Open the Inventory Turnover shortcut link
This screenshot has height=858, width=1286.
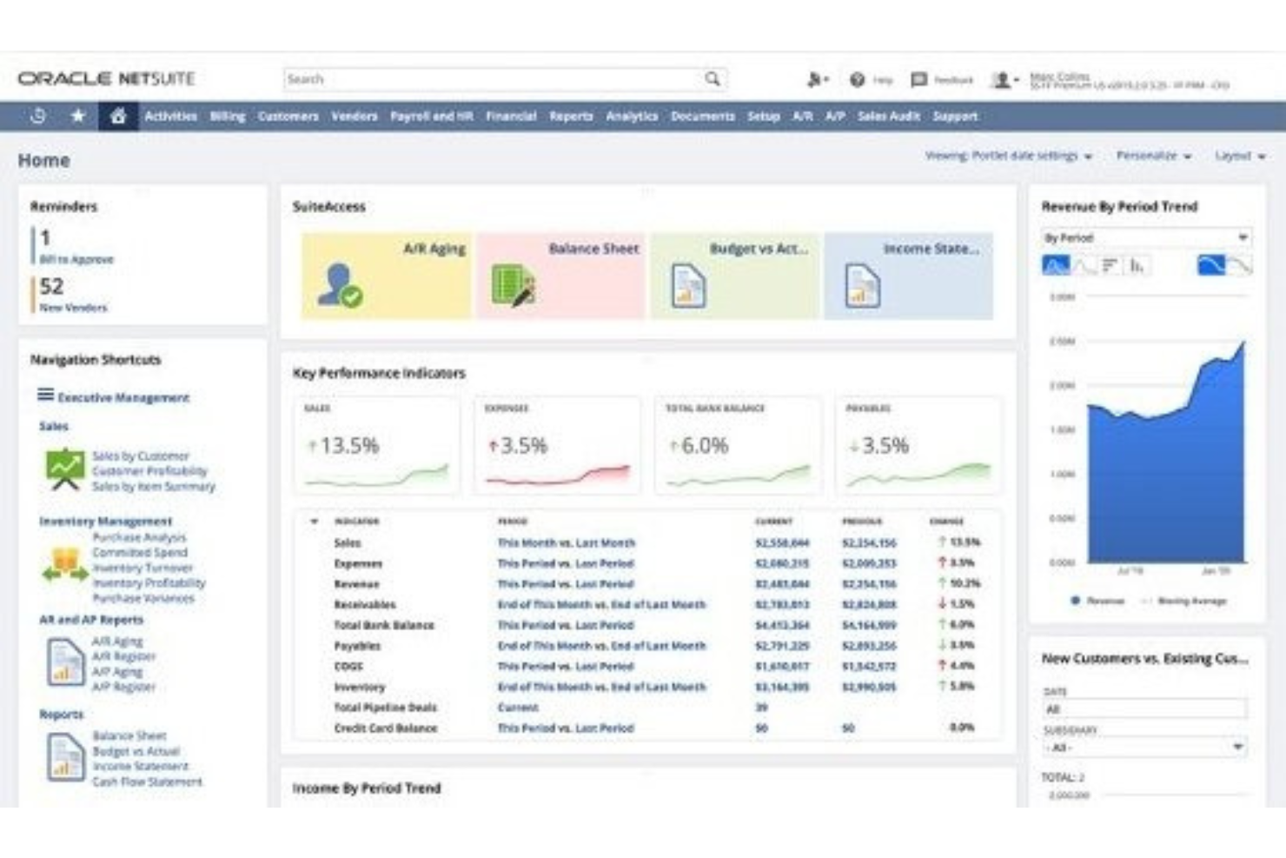[x=143, y=568]
